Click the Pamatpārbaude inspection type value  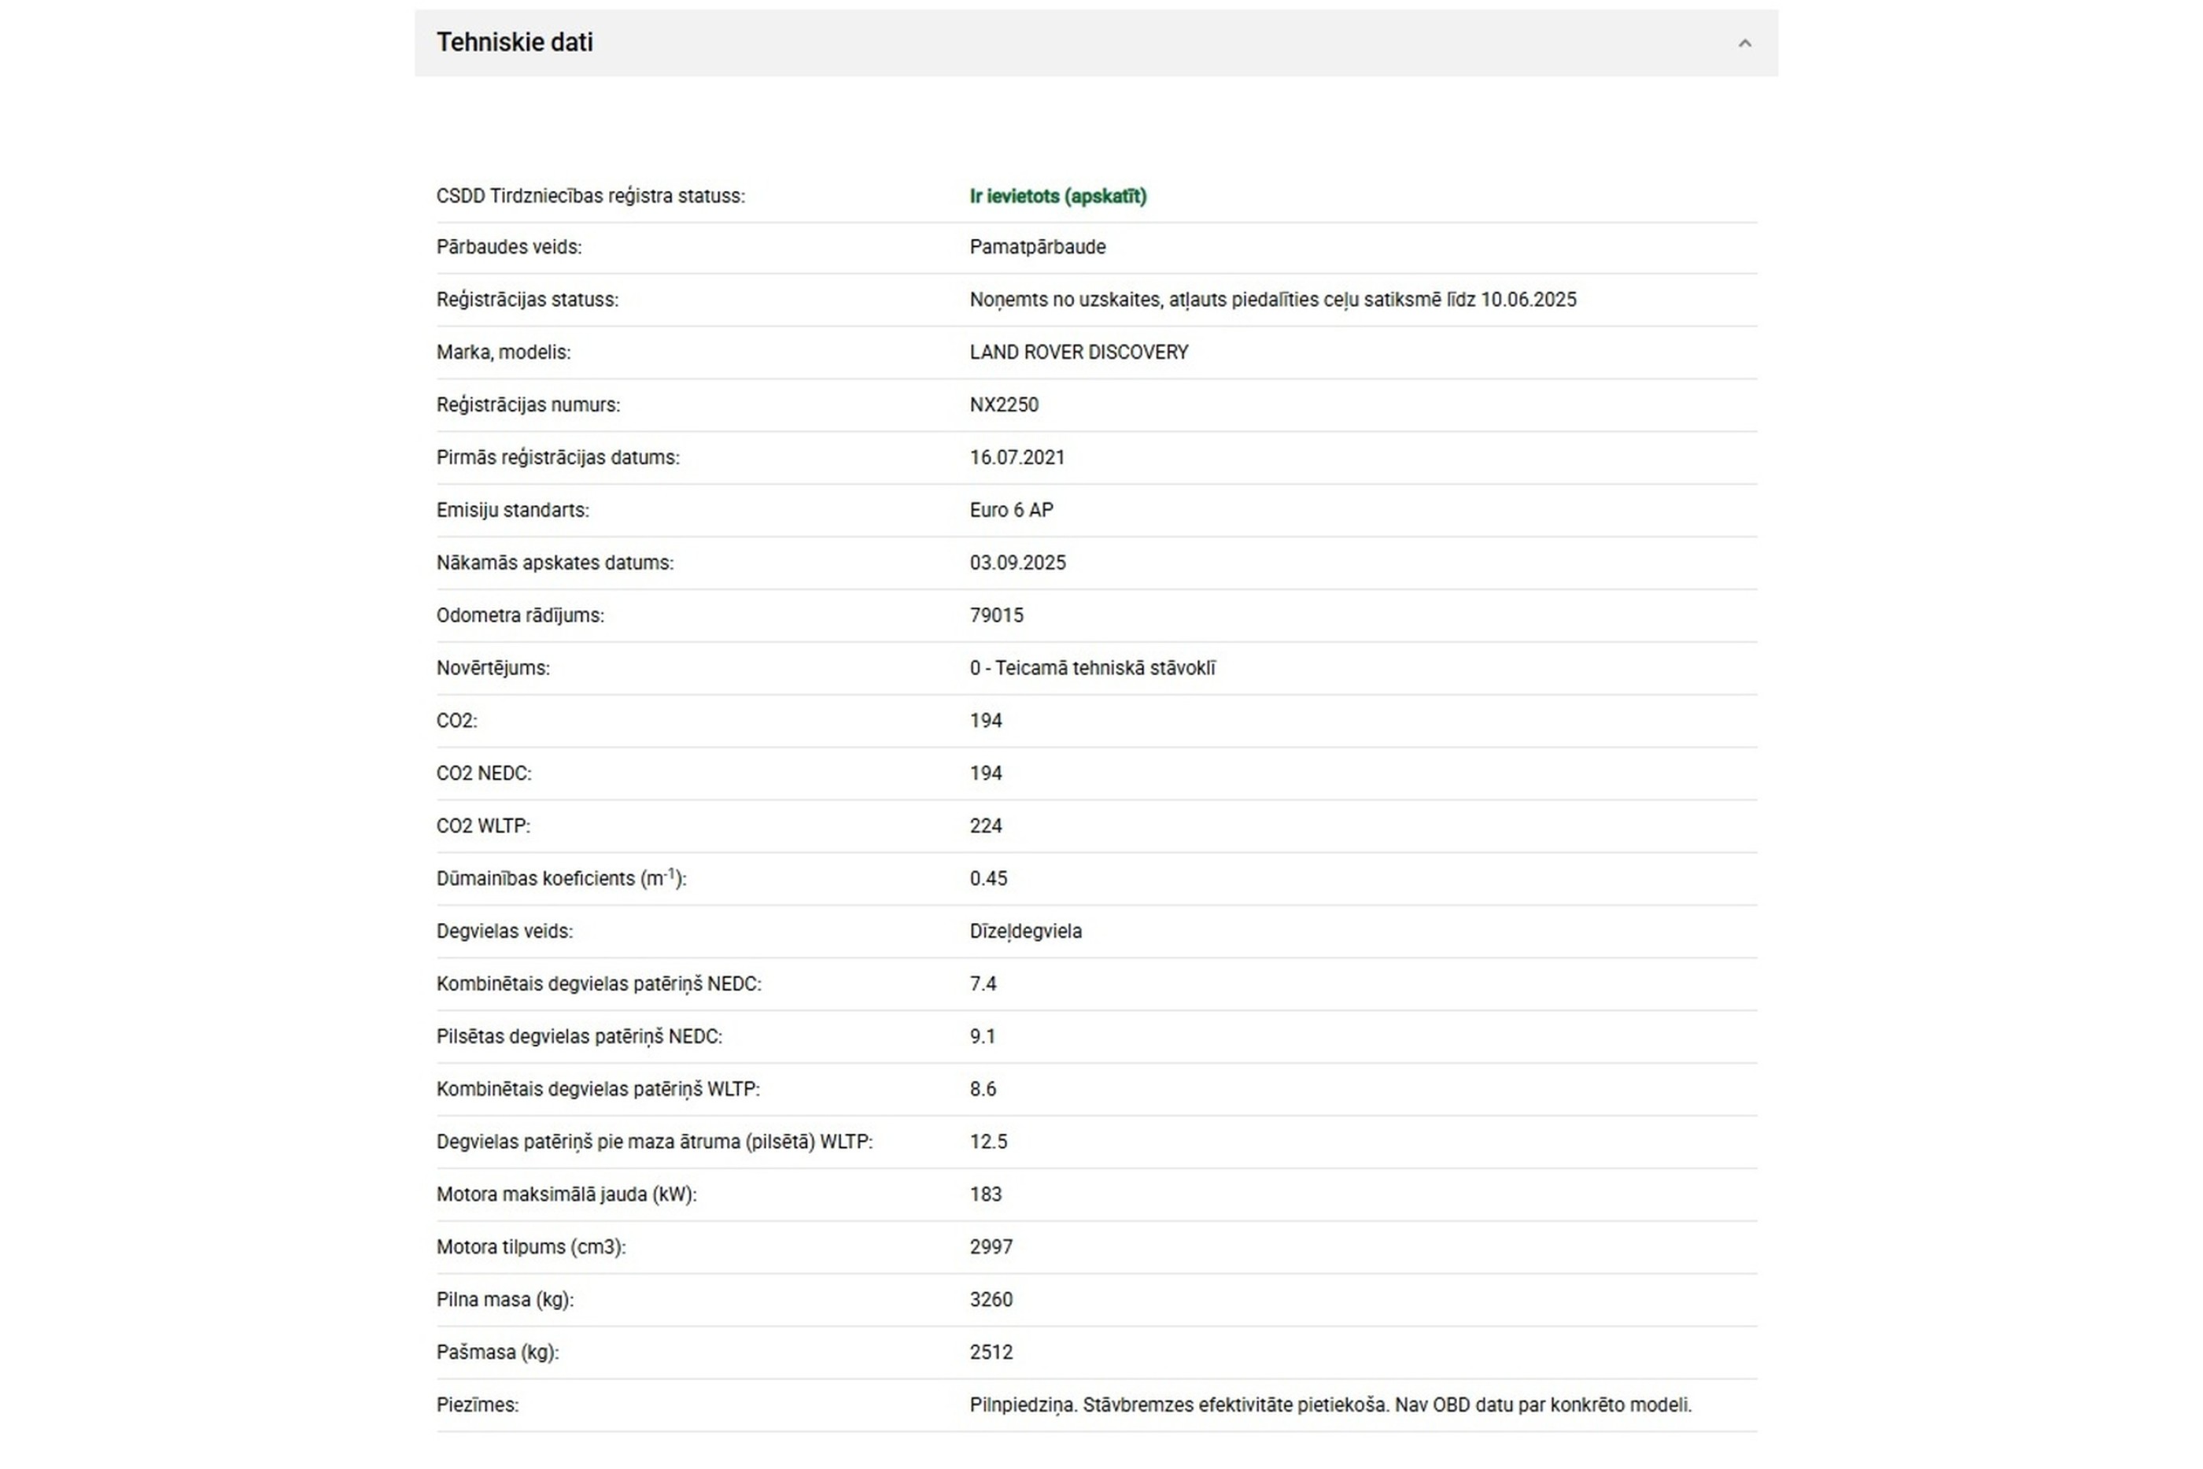(x=1037, y=247)
